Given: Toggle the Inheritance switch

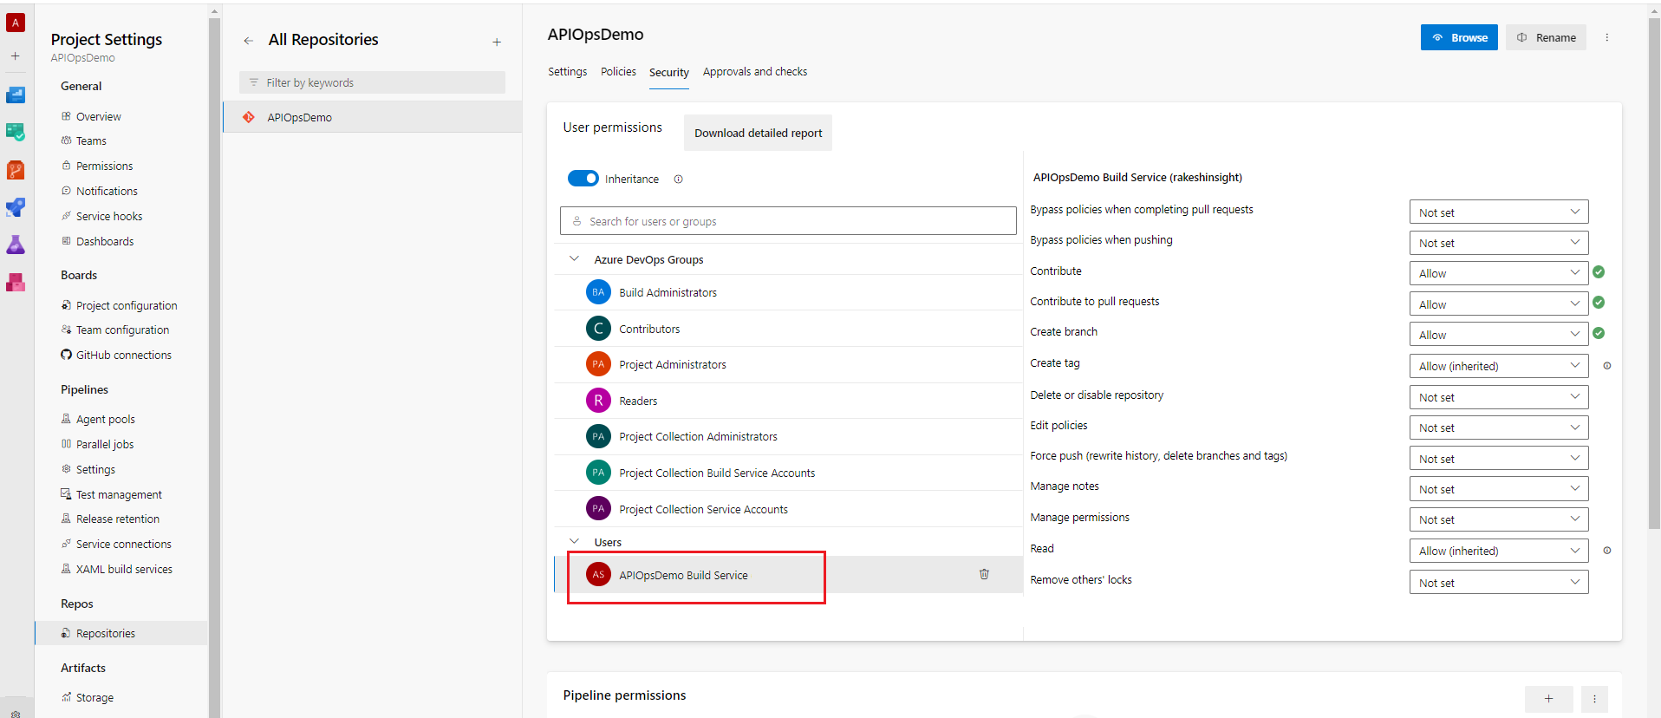Looking at the screenshot, I should (583, 179).
